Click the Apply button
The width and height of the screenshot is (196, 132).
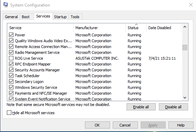coord(153,125)
